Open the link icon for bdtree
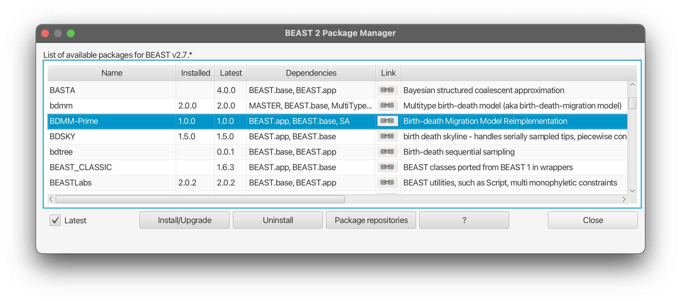 387,152
